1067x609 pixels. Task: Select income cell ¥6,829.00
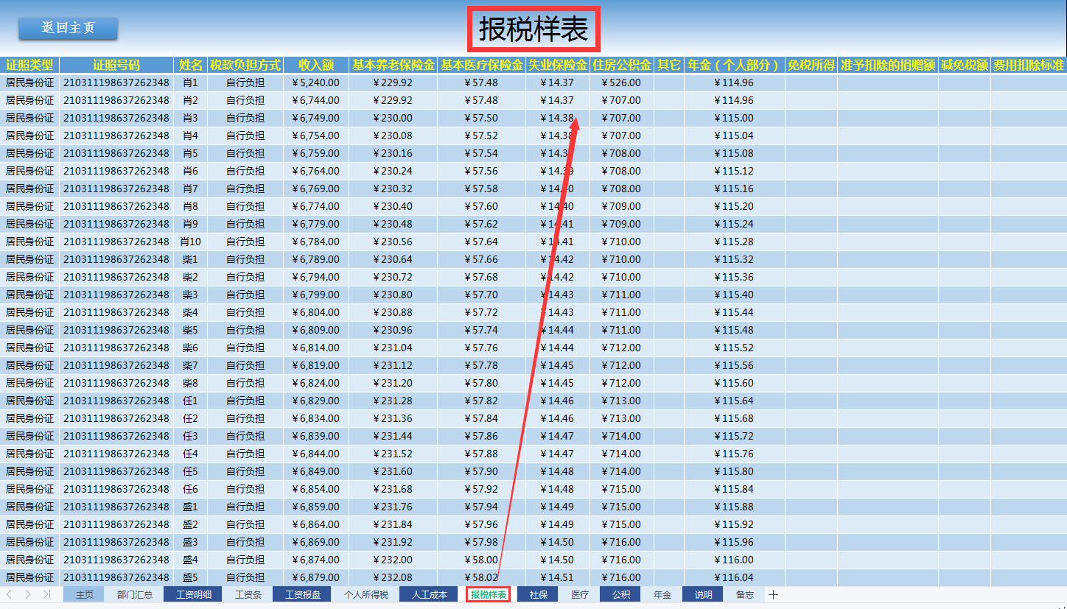tap(316, 401)
